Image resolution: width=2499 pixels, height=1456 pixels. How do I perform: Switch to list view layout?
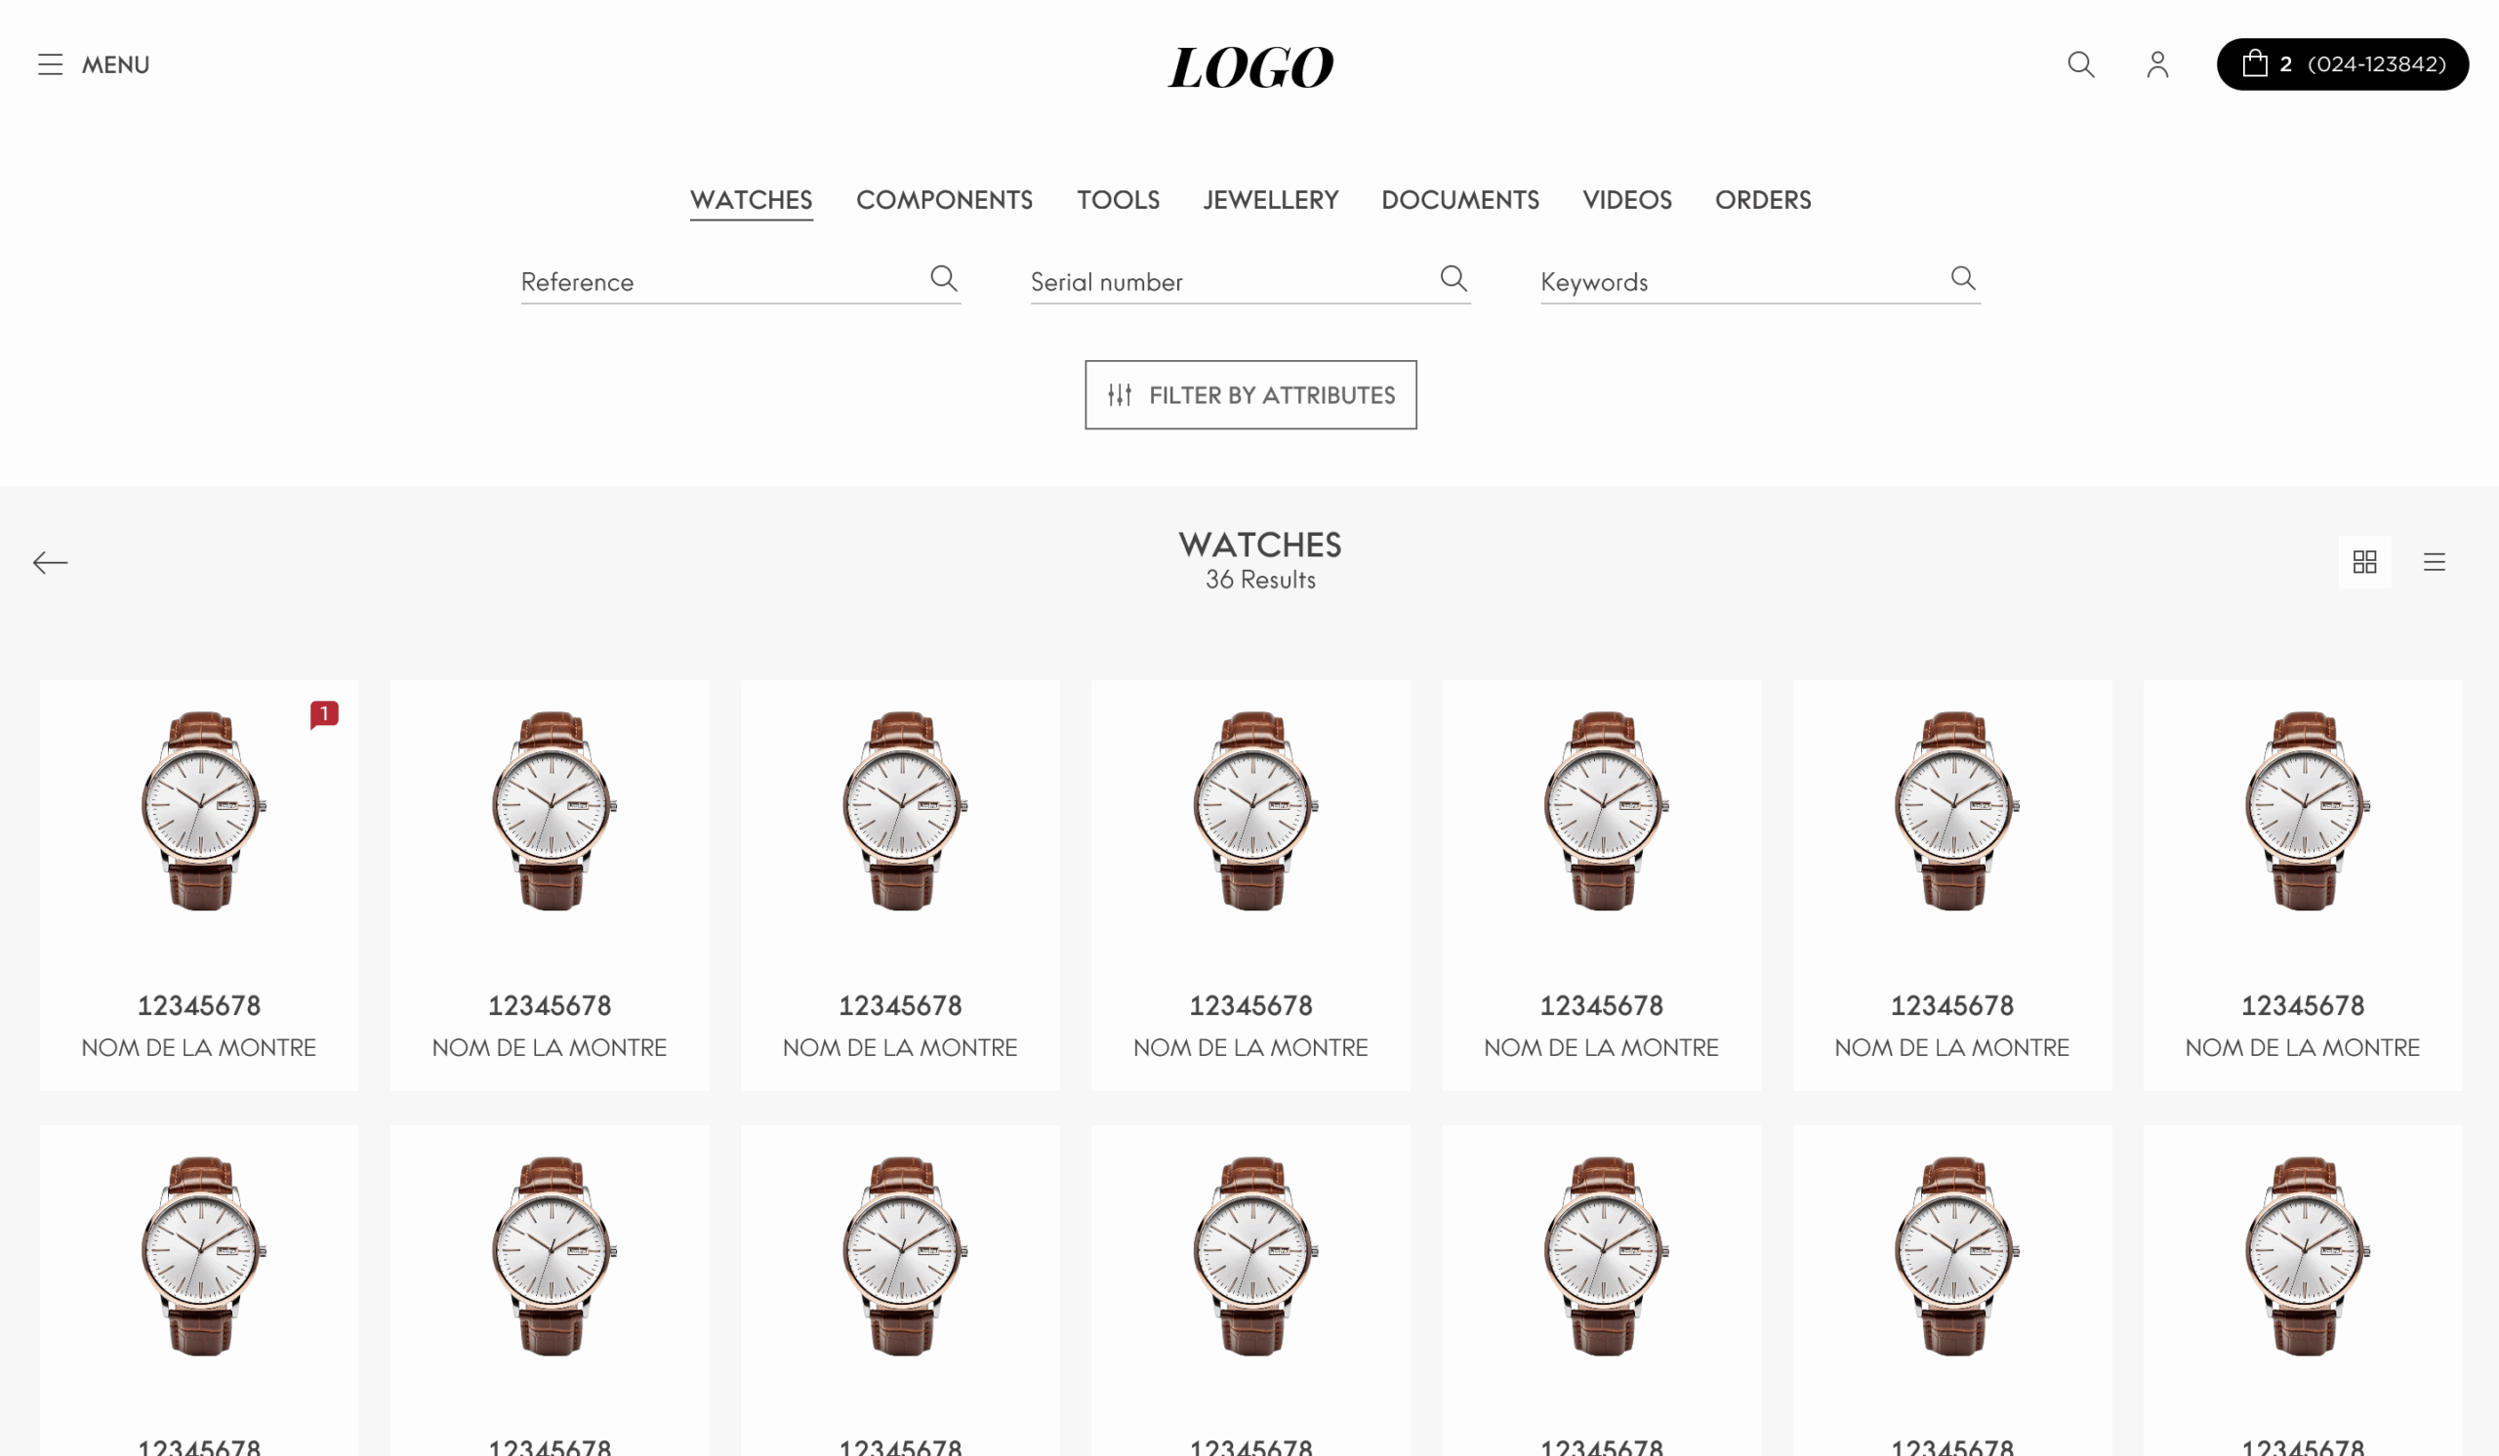2435,562
